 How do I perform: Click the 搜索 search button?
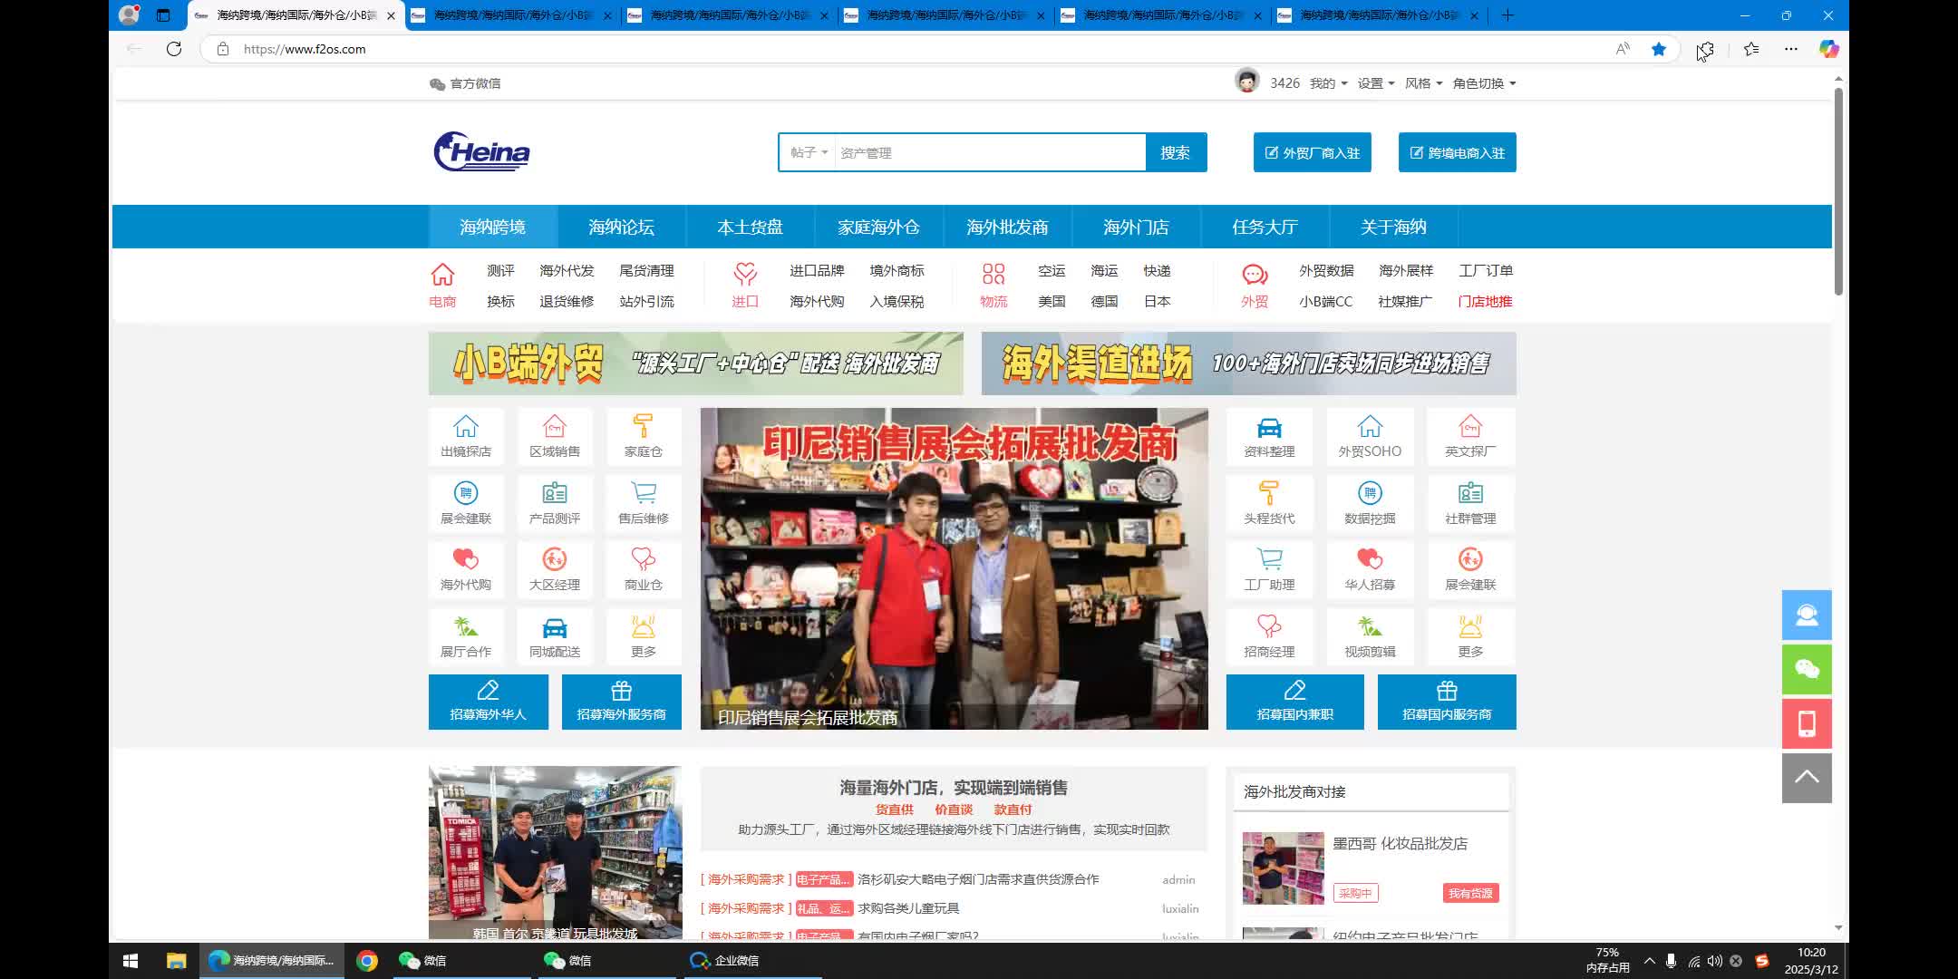pyautogui.click(x=1175, y=152)
